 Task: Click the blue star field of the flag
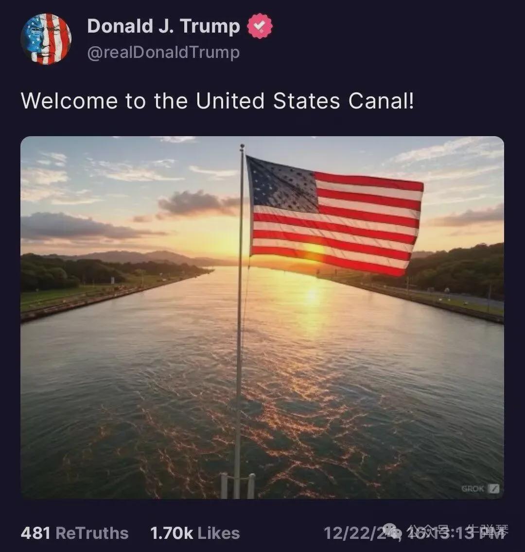(282, 185)
